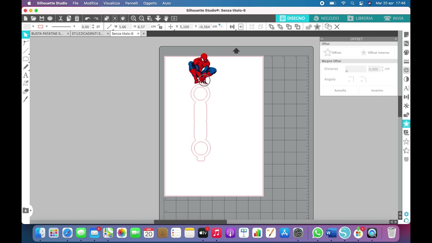Save the document with the floppy icon
This screenshot has width=432, height=243.
tap(42, 18)
